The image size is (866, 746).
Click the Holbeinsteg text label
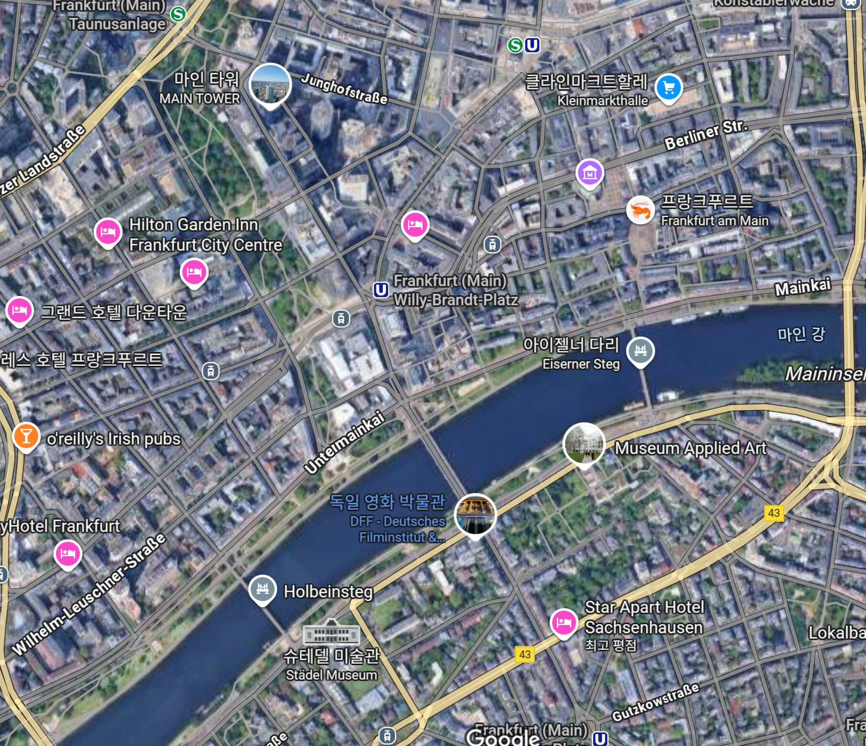(328, 592)
